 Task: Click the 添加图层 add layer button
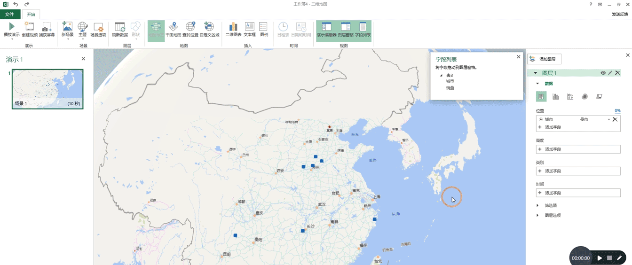click(x=545, y=59)
